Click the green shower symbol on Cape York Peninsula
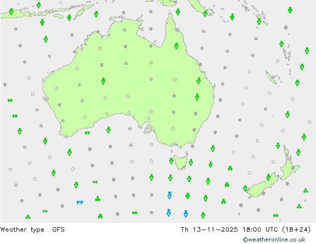This screenshot has width=316, height=244. pyautogui.click(x=176, y=46)
